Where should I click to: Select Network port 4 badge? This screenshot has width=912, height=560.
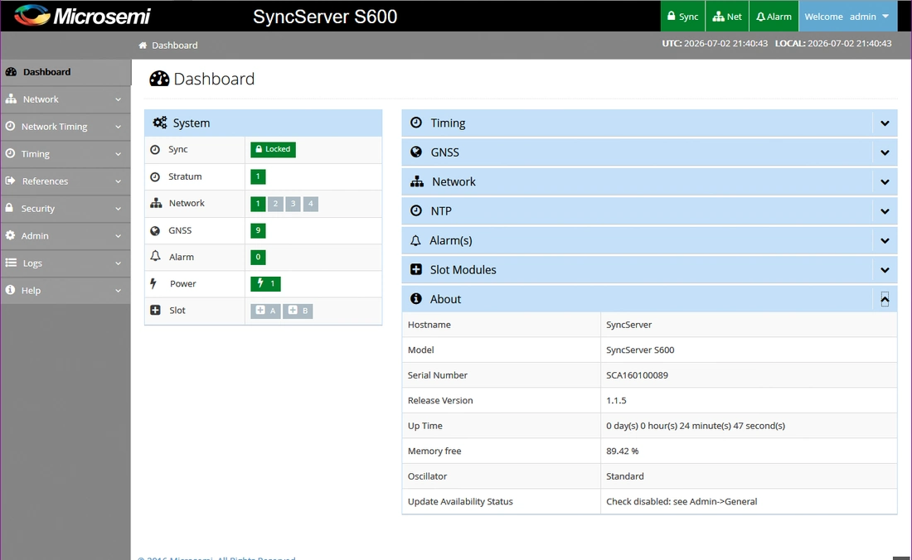point(311,204)
